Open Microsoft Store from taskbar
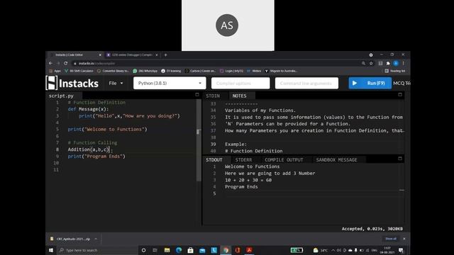This screenshot has height=255, width=454. click(191, 250)
